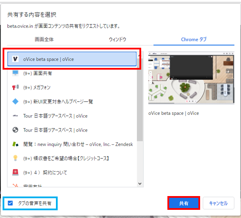Select '閲覧：new inquiry 問い合わせ' Zendesk entry
This screenshot has width=241, height=218.
[x=72, y=144]
